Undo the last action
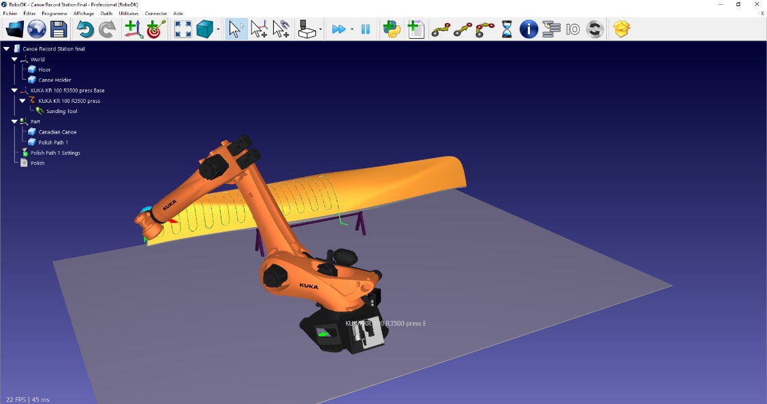Screen dimensions: 767x404 coord(85,29)
